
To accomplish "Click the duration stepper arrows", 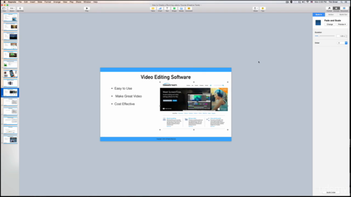I will [x=347, y=36].
